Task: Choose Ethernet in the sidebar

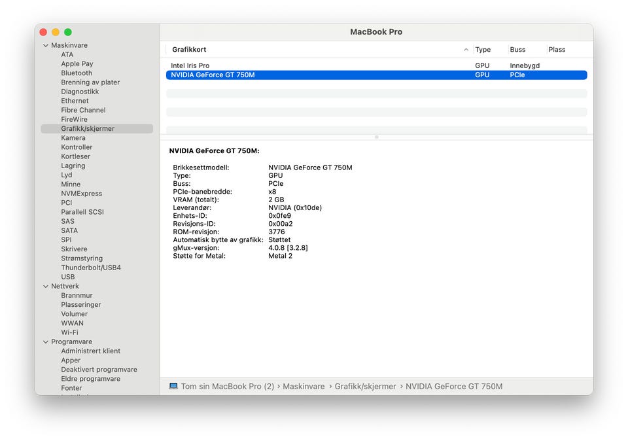Action: tap(75, 101)
